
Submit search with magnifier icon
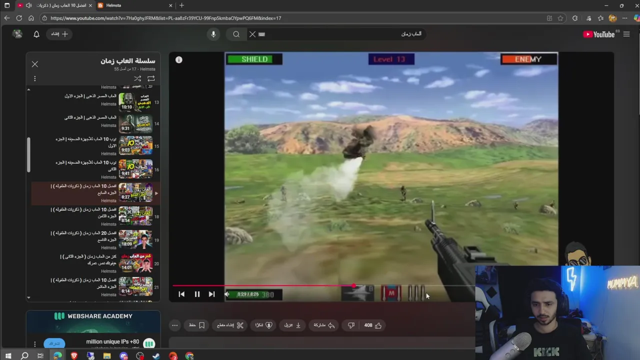pos(236,34)
